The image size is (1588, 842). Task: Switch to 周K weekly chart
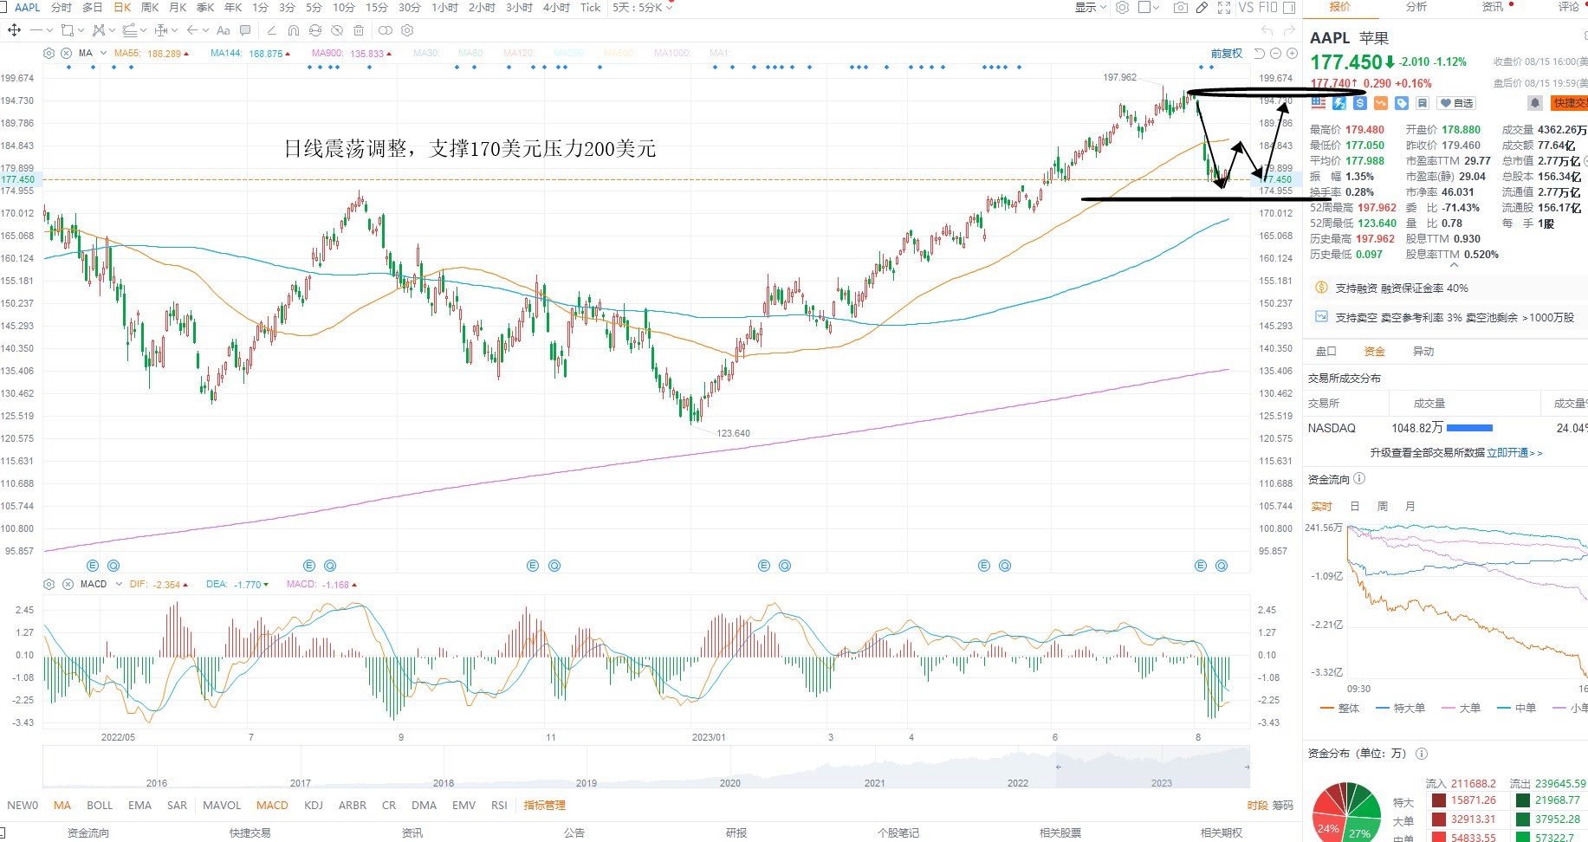[150, 8]
